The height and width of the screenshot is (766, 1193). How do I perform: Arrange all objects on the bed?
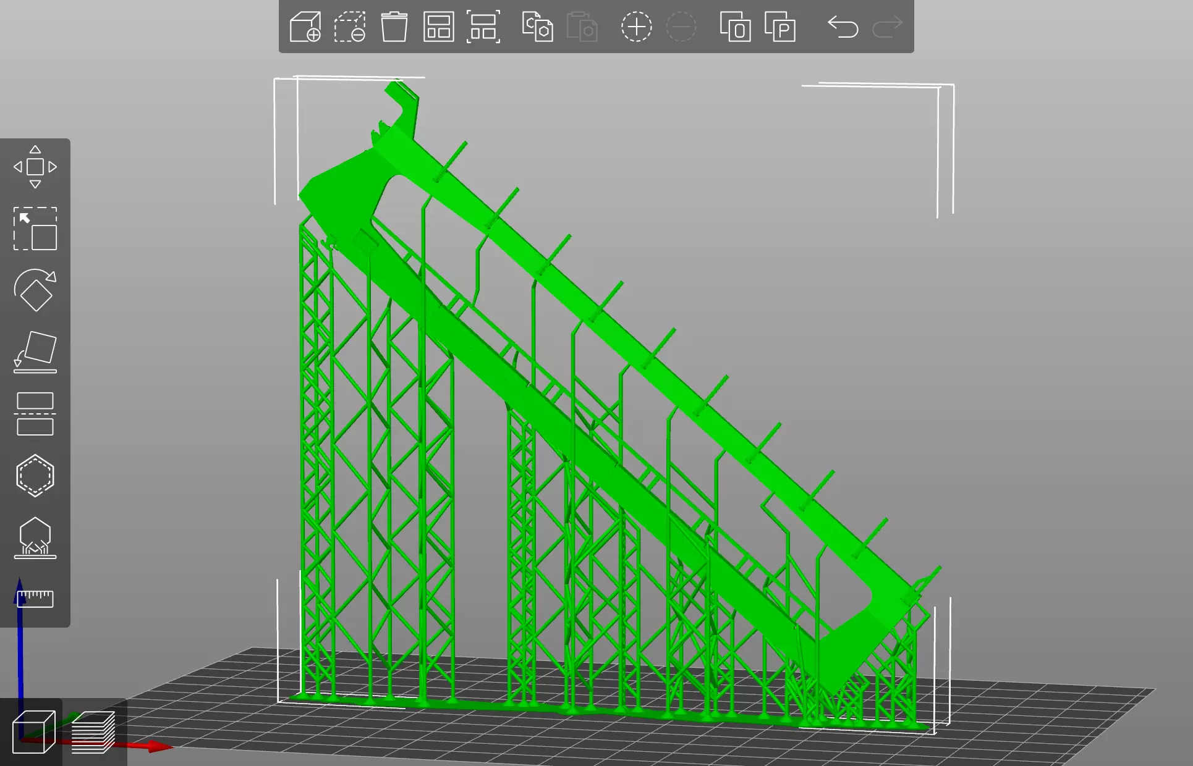coord(438,27)
